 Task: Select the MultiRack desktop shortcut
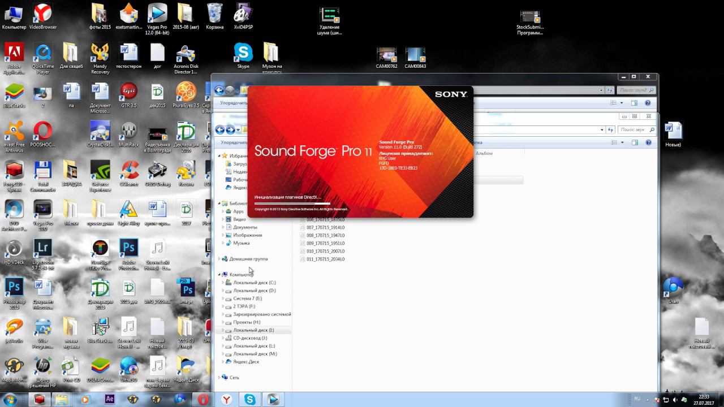(x=128, y=135)
